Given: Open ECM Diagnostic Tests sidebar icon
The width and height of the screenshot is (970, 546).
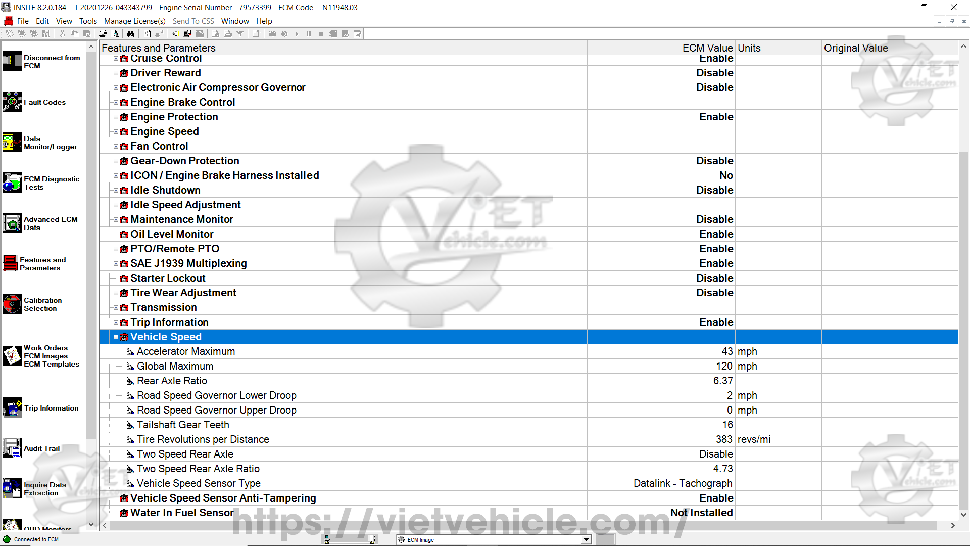Looking at the screenshot, I should tap(12, 183).
